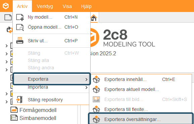Click the 2c8 cube logo icon
Viewport: 194px width, 124px height.
(6, 6)
